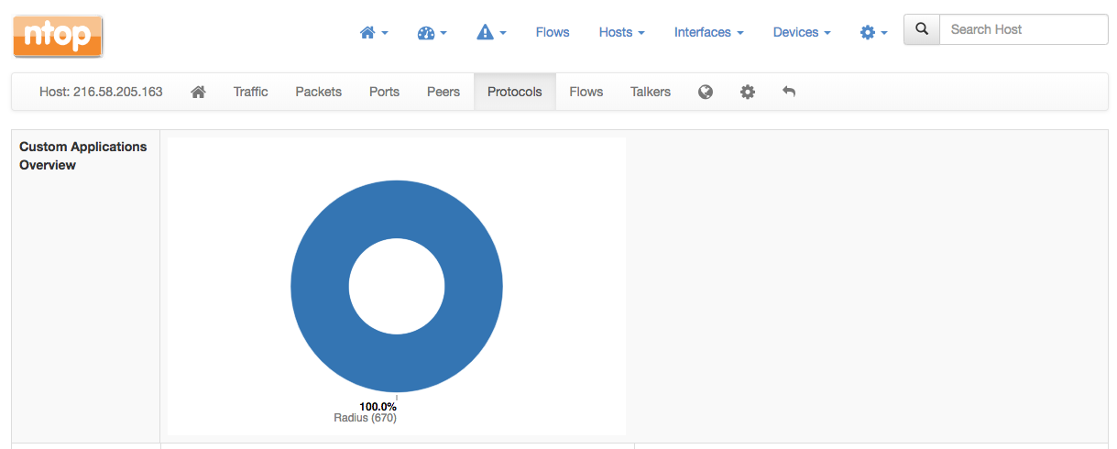This screenshot has width=1117, height=449.
Task: Switch to the Packets tab
Action: 318,92
